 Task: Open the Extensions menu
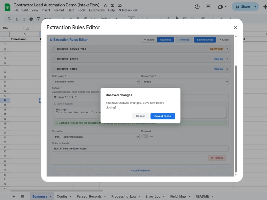click(x=97, y=10)
